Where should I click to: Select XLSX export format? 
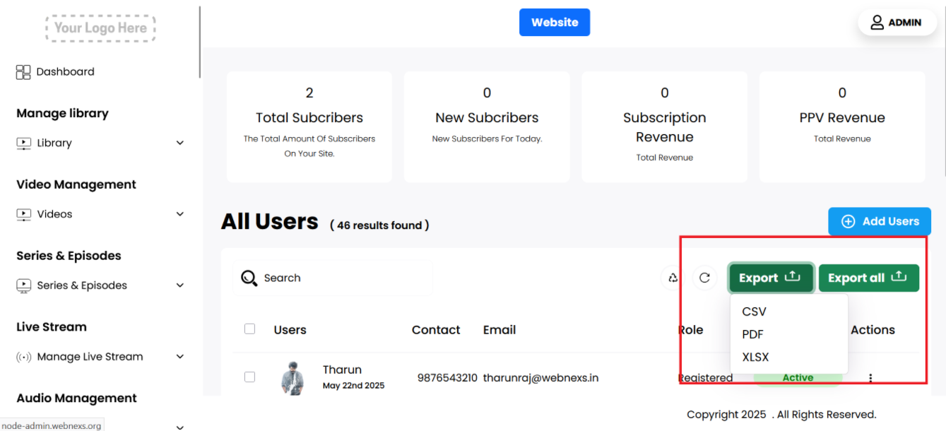coord(755,357)
